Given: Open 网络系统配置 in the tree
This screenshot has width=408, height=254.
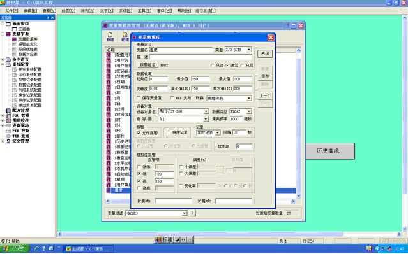Looking at the screenshot, I should click(29, 90).
